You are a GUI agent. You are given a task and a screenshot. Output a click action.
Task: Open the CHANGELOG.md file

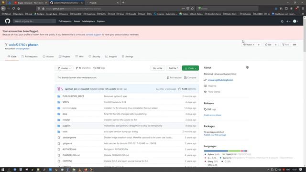coord(71,155)
